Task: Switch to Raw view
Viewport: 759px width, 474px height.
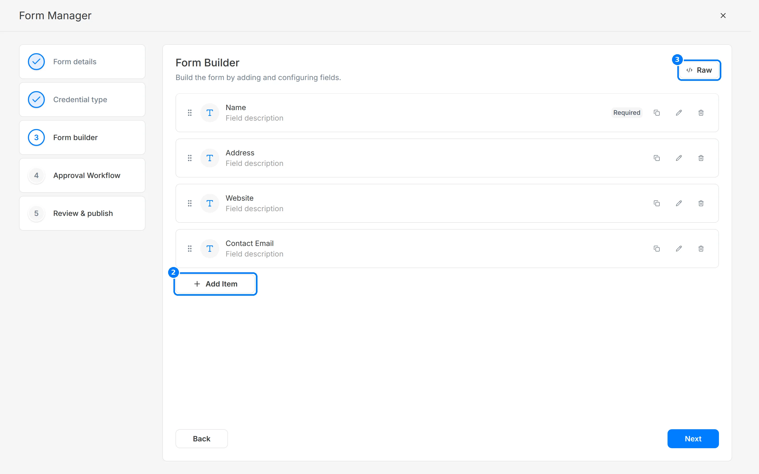Action: click(x=699, y=70)
